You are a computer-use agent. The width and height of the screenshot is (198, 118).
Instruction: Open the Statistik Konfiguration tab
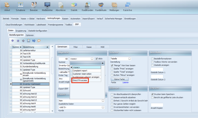[38, 31]
